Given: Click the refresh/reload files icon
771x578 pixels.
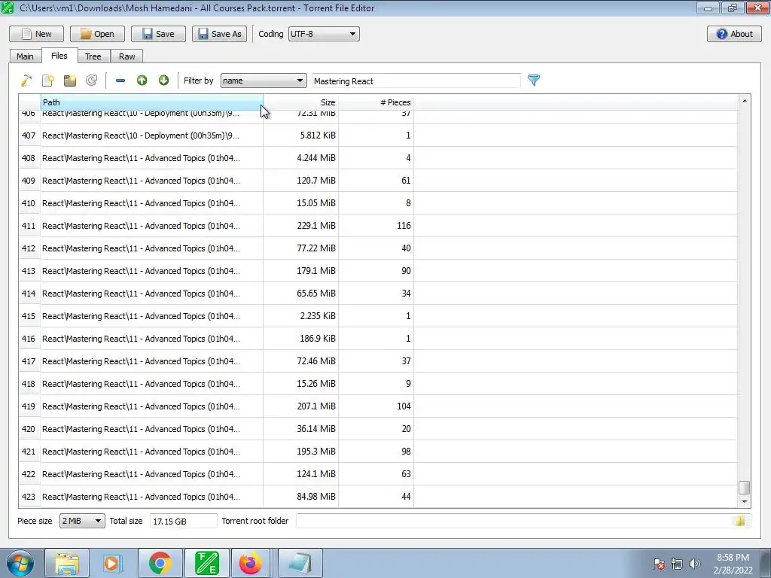Looking at the screenshot, I should coord(91,81).
